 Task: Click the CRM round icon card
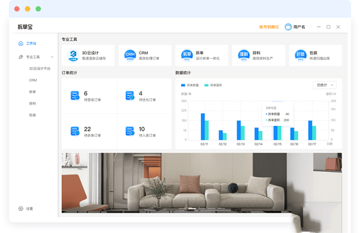[x=130, y=56]
